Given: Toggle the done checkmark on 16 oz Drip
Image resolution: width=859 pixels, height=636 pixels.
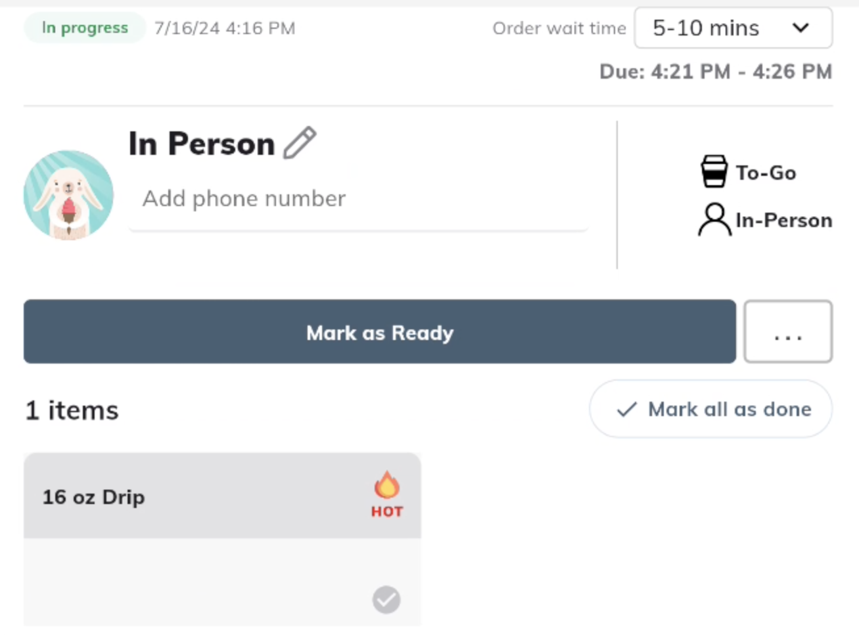Looking at the screenshot, I should pos(386,599).
